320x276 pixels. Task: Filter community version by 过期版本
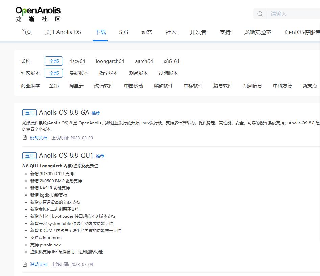[168, 73]
